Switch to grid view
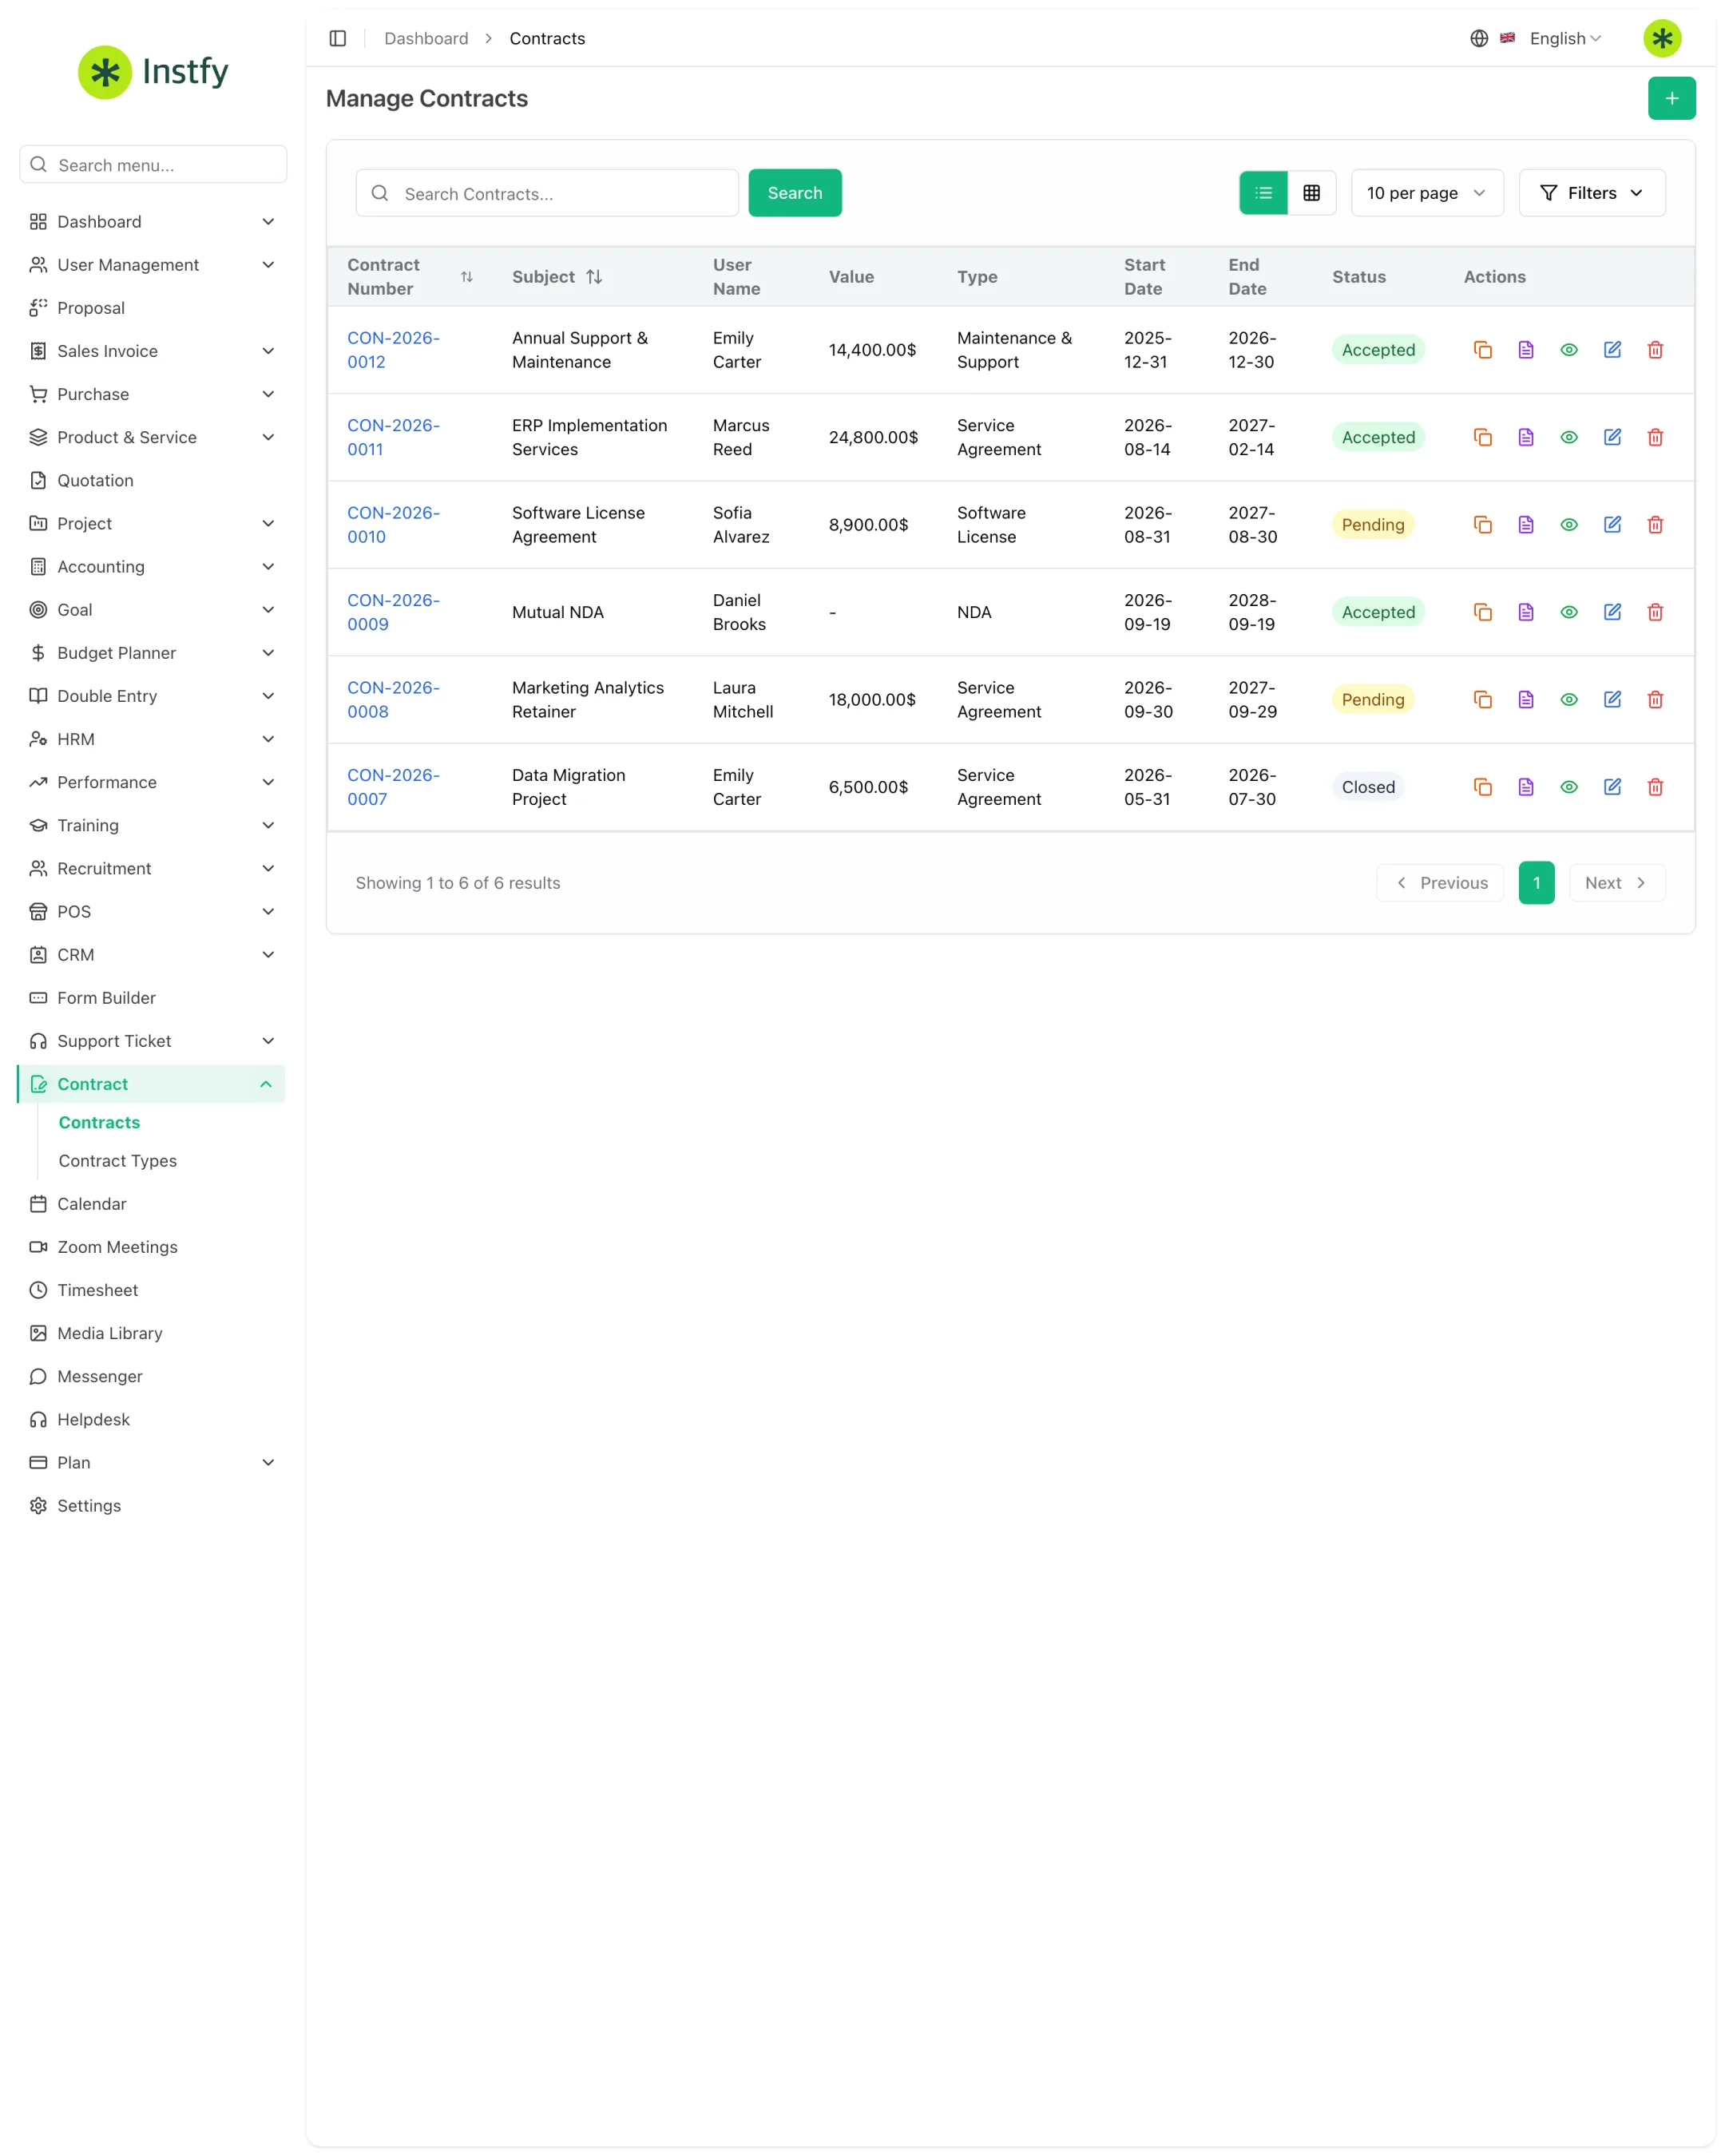 click(x=1311, y=193)
